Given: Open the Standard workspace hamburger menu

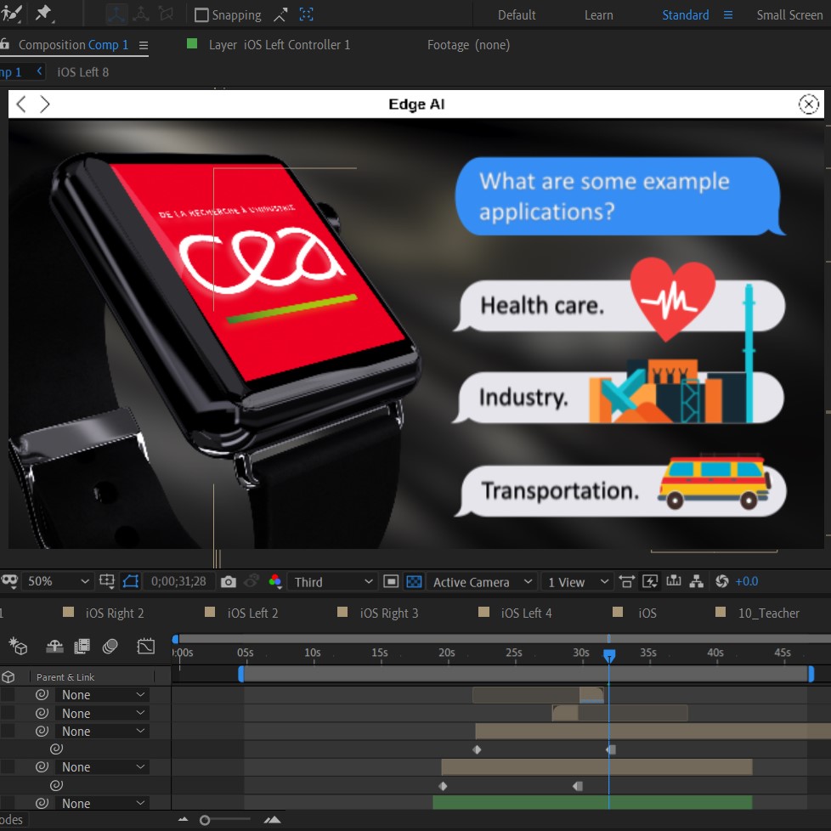Looking at the screenshot, I should coord(727,14).
